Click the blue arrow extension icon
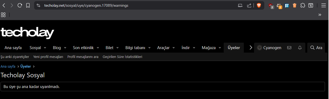This screenshot has height=99, width=329. (x=287, y=5)
